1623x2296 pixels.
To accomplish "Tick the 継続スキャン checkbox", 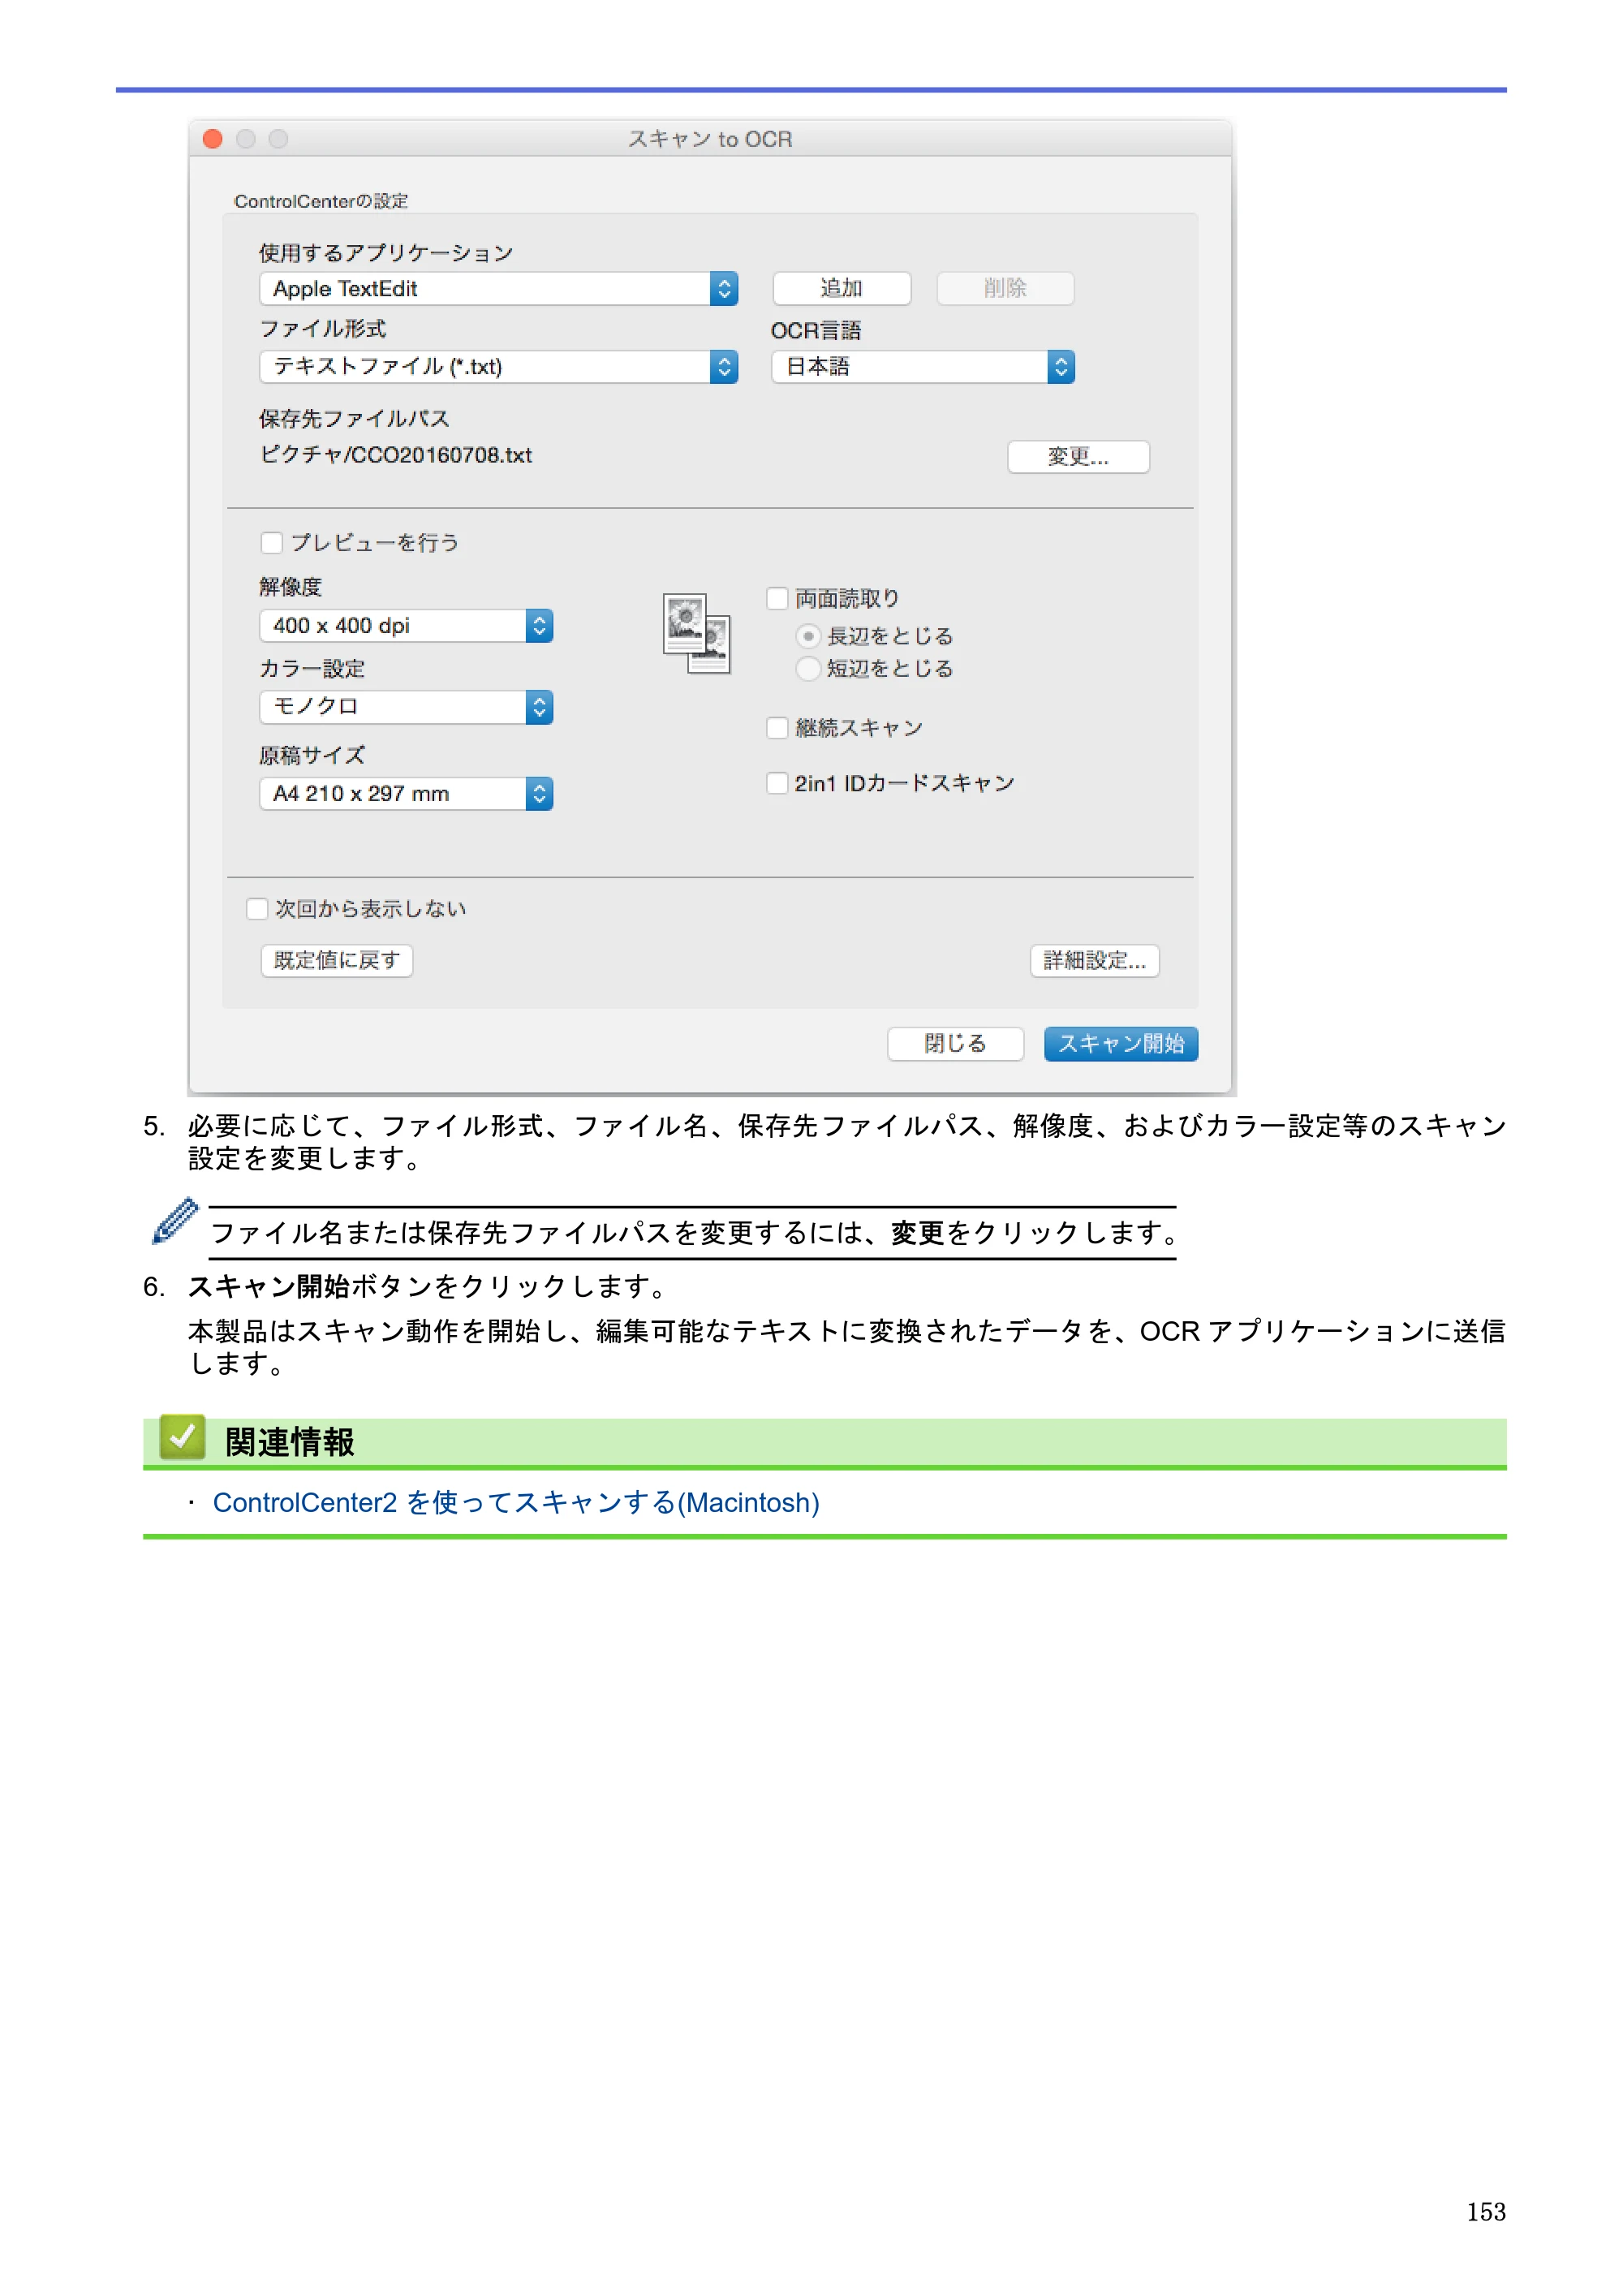I will coord(777,727).
